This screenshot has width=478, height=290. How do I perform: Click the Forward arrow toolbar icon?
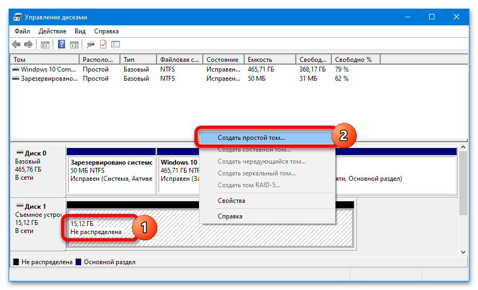point(28,45)
